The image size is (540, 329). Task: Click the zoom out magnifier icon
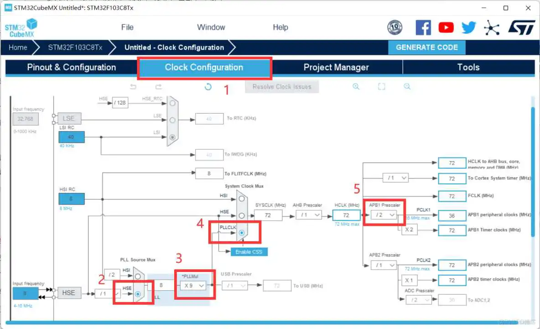pyautogui.click(x=407, y=87)
